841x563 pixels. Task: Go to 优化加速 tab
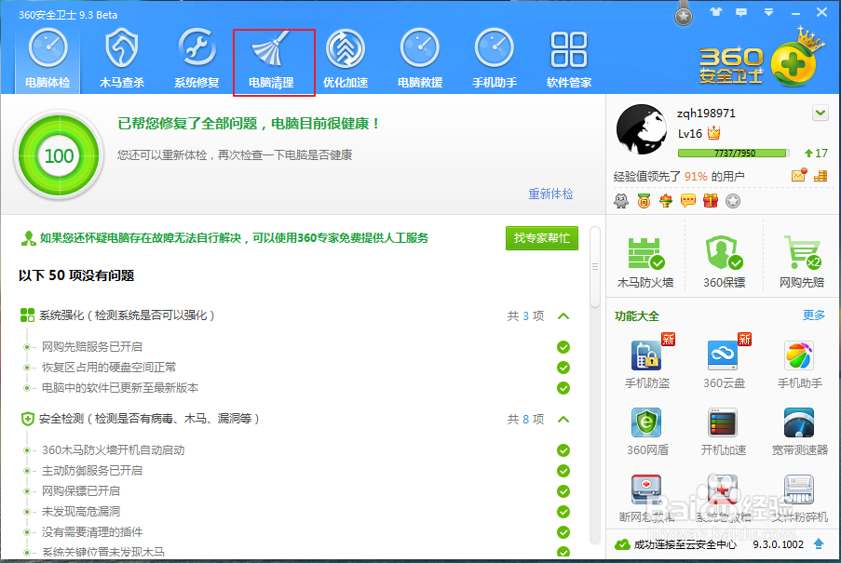point(346,60)
